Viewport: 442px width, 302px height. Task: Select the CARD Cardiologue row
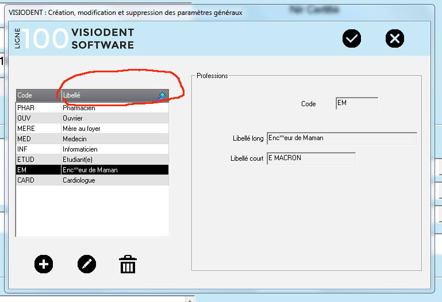click(x=92, y=180)
